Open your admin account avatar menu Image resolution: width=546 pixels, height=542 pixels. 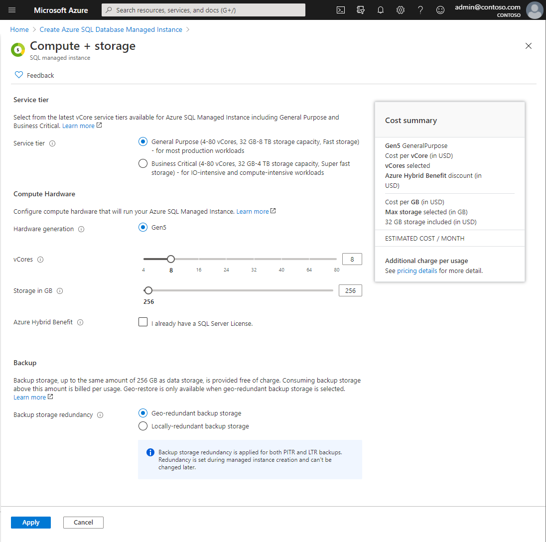click(534, 10)
